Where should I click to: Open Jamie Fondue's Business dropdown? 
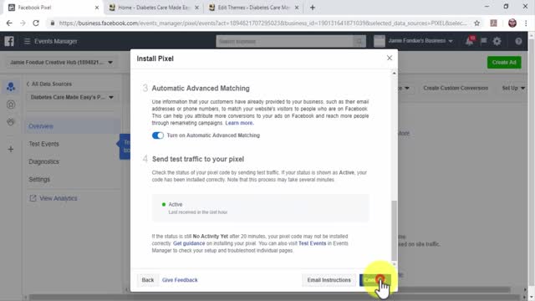(420, 41)
